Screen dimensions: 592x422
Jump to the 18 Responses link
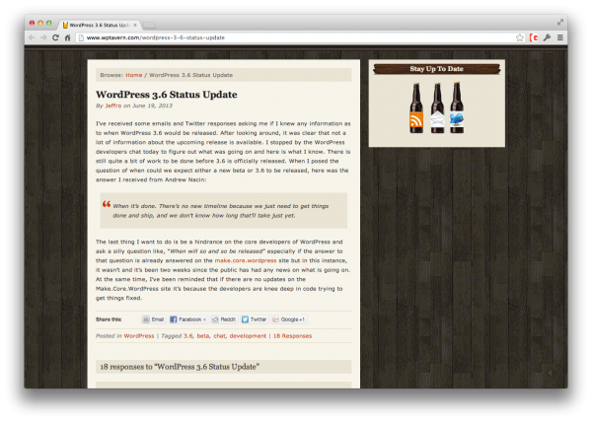293,335
